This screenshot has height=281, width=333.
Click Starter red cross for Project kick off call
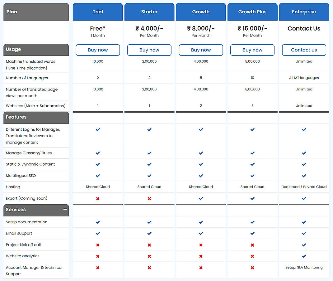coord(149,245)
